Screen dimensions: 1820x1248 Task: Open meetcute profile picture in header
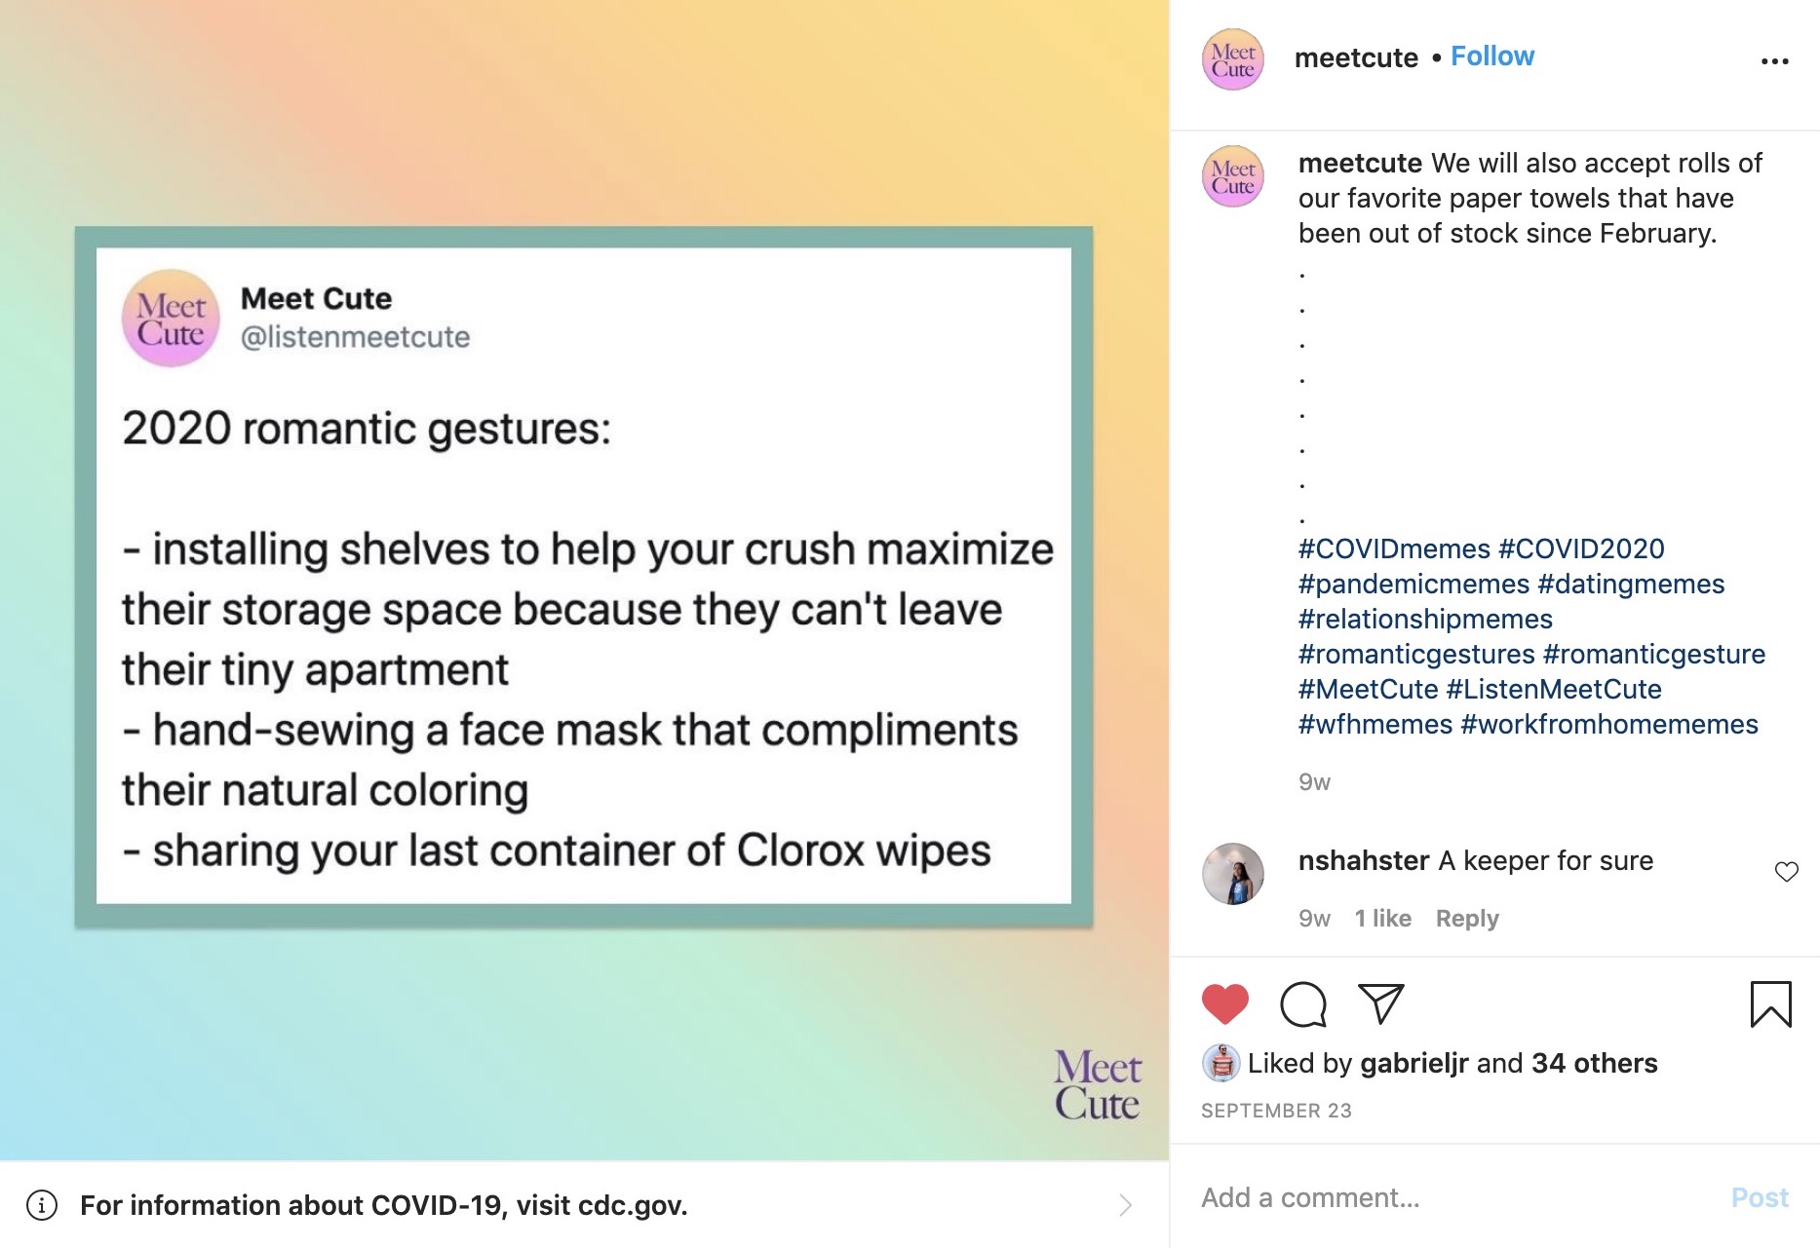click(x=1233, y=59)
